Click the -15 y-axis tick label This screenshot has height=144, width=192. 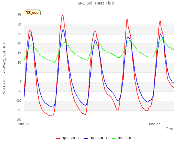click(19, 110)
